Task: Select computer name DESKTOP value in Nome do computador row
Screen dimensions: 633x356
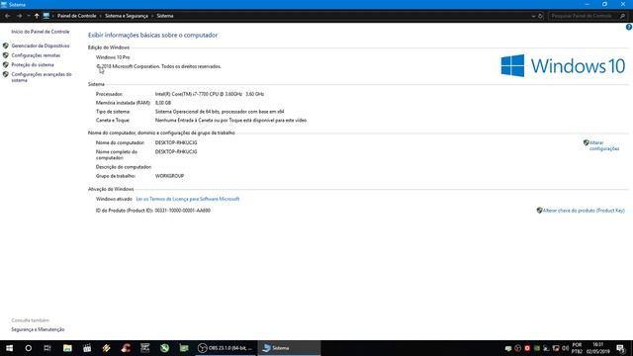Action: [x=176, y=142]
